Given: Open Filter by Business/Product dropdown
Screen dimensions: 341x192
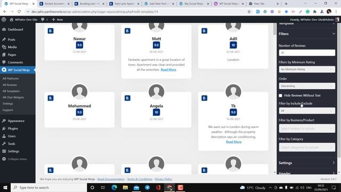Looking at the screenshot, I should coord(307,129).
